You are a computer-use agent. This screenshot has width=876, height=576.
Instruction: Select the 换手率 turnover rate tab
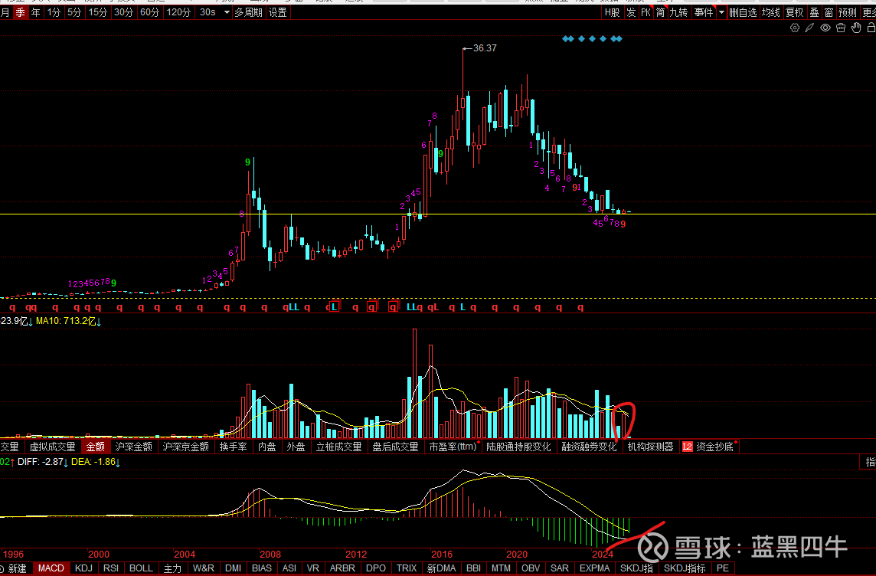(x=233, y=447)
